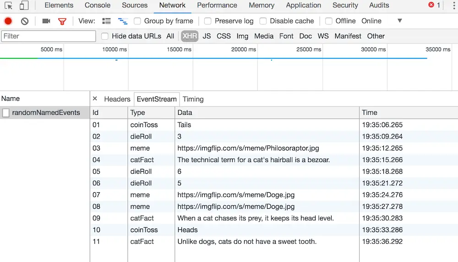Screen dimensions: 458x262
Task: Select the randomNamedEvents row checkbox
Action: coord(6,113)
